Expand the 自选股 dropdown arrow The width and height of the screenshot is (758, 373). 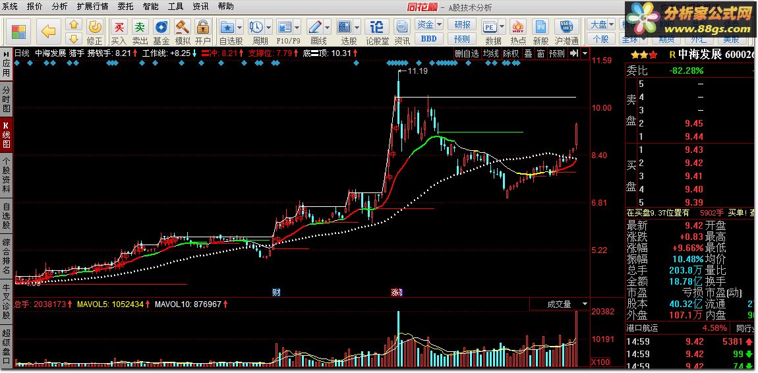(x=239, y=27)
